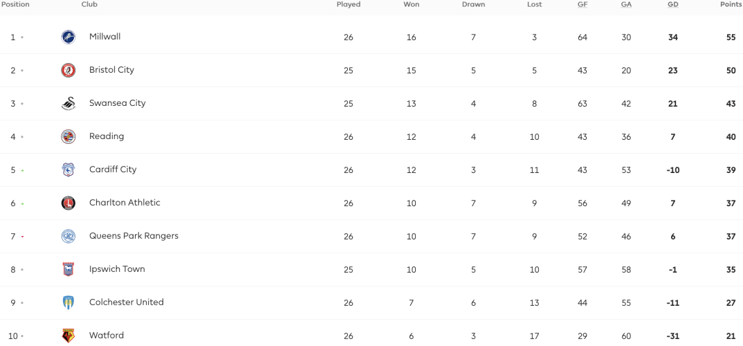
Task: Click the Points column header
Action: pos(731,4)
